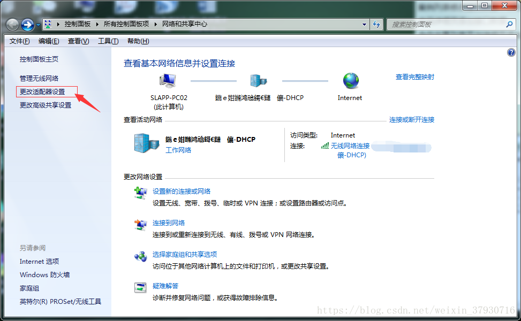Viewport: 521px width, 321px height.
Task: Expand the arrow before 控制面板 breadcrumb
Action: tap(58, 24)
